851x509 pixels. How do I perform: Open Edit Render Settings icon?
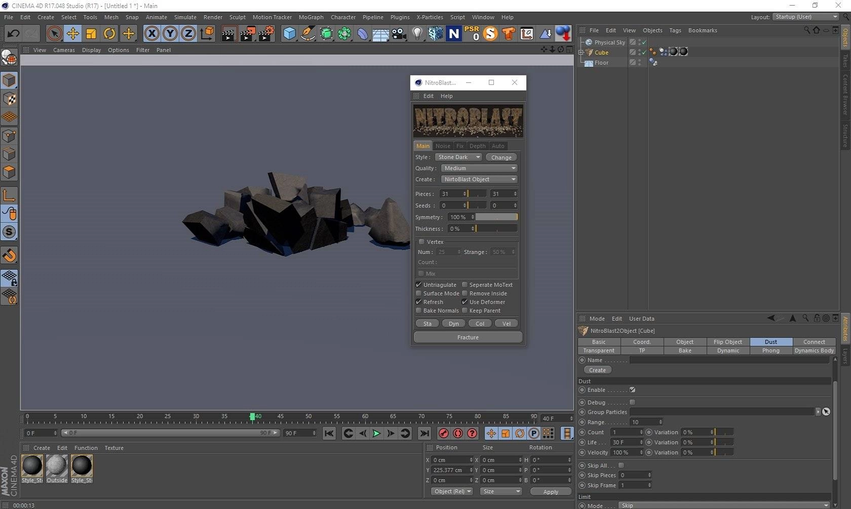[266, 34]
